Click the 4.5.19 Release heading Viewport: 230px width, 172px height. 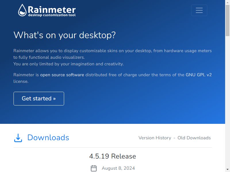(x=113, y=156)
